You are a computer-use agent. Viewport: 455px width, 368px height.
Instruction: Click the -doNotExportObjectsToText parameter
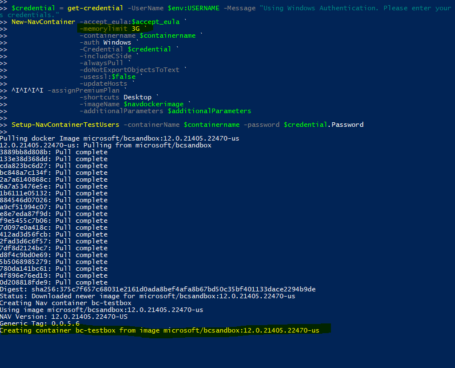click(x=129, y=70)
